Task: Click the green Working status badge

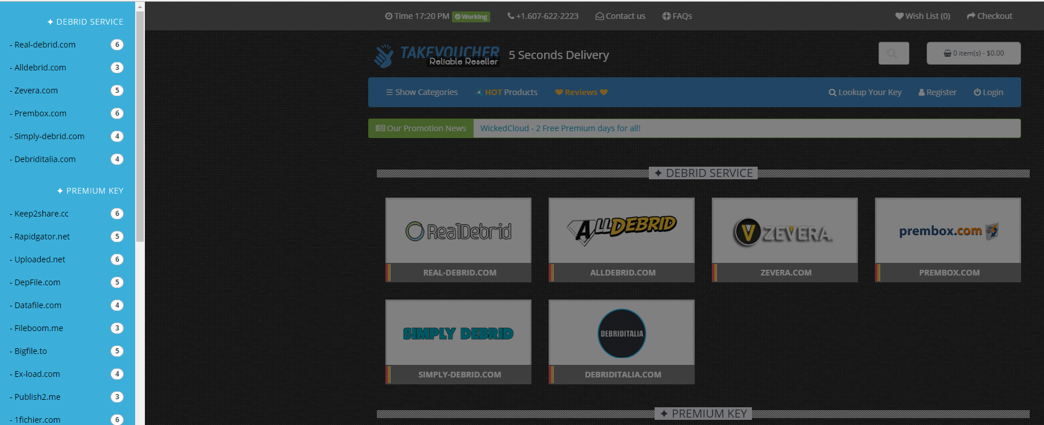Action: point(471,17)
